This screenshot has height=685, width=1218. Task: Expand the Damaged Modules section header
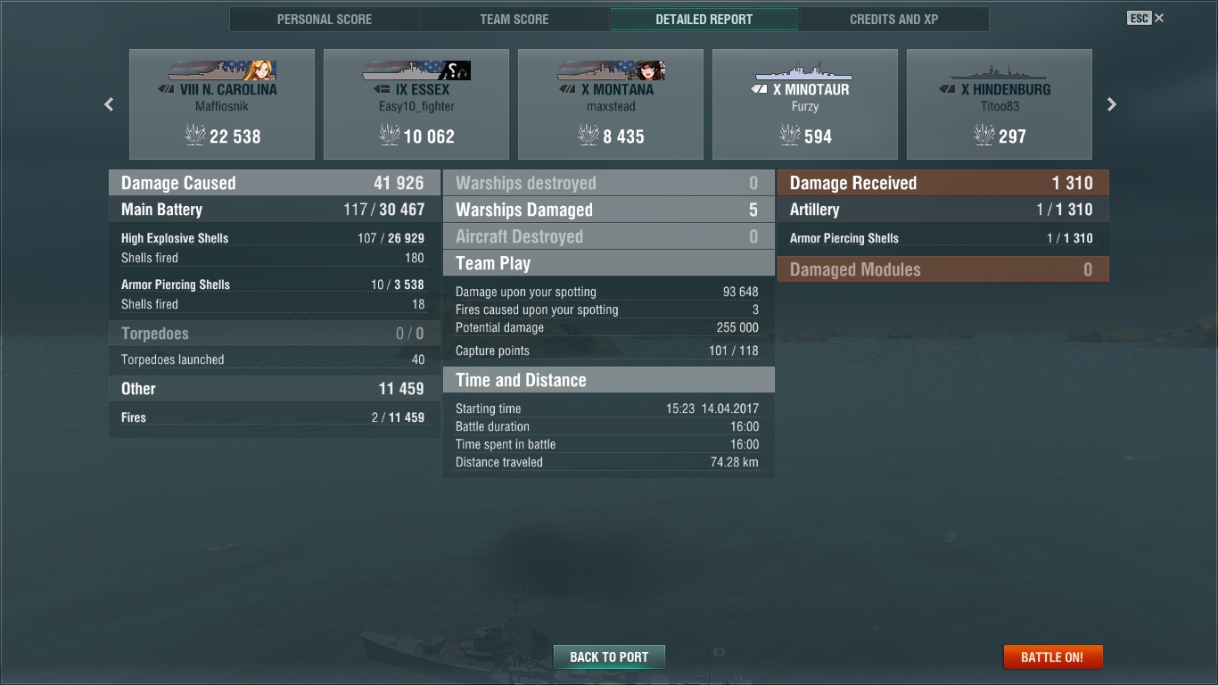[943, 269]
